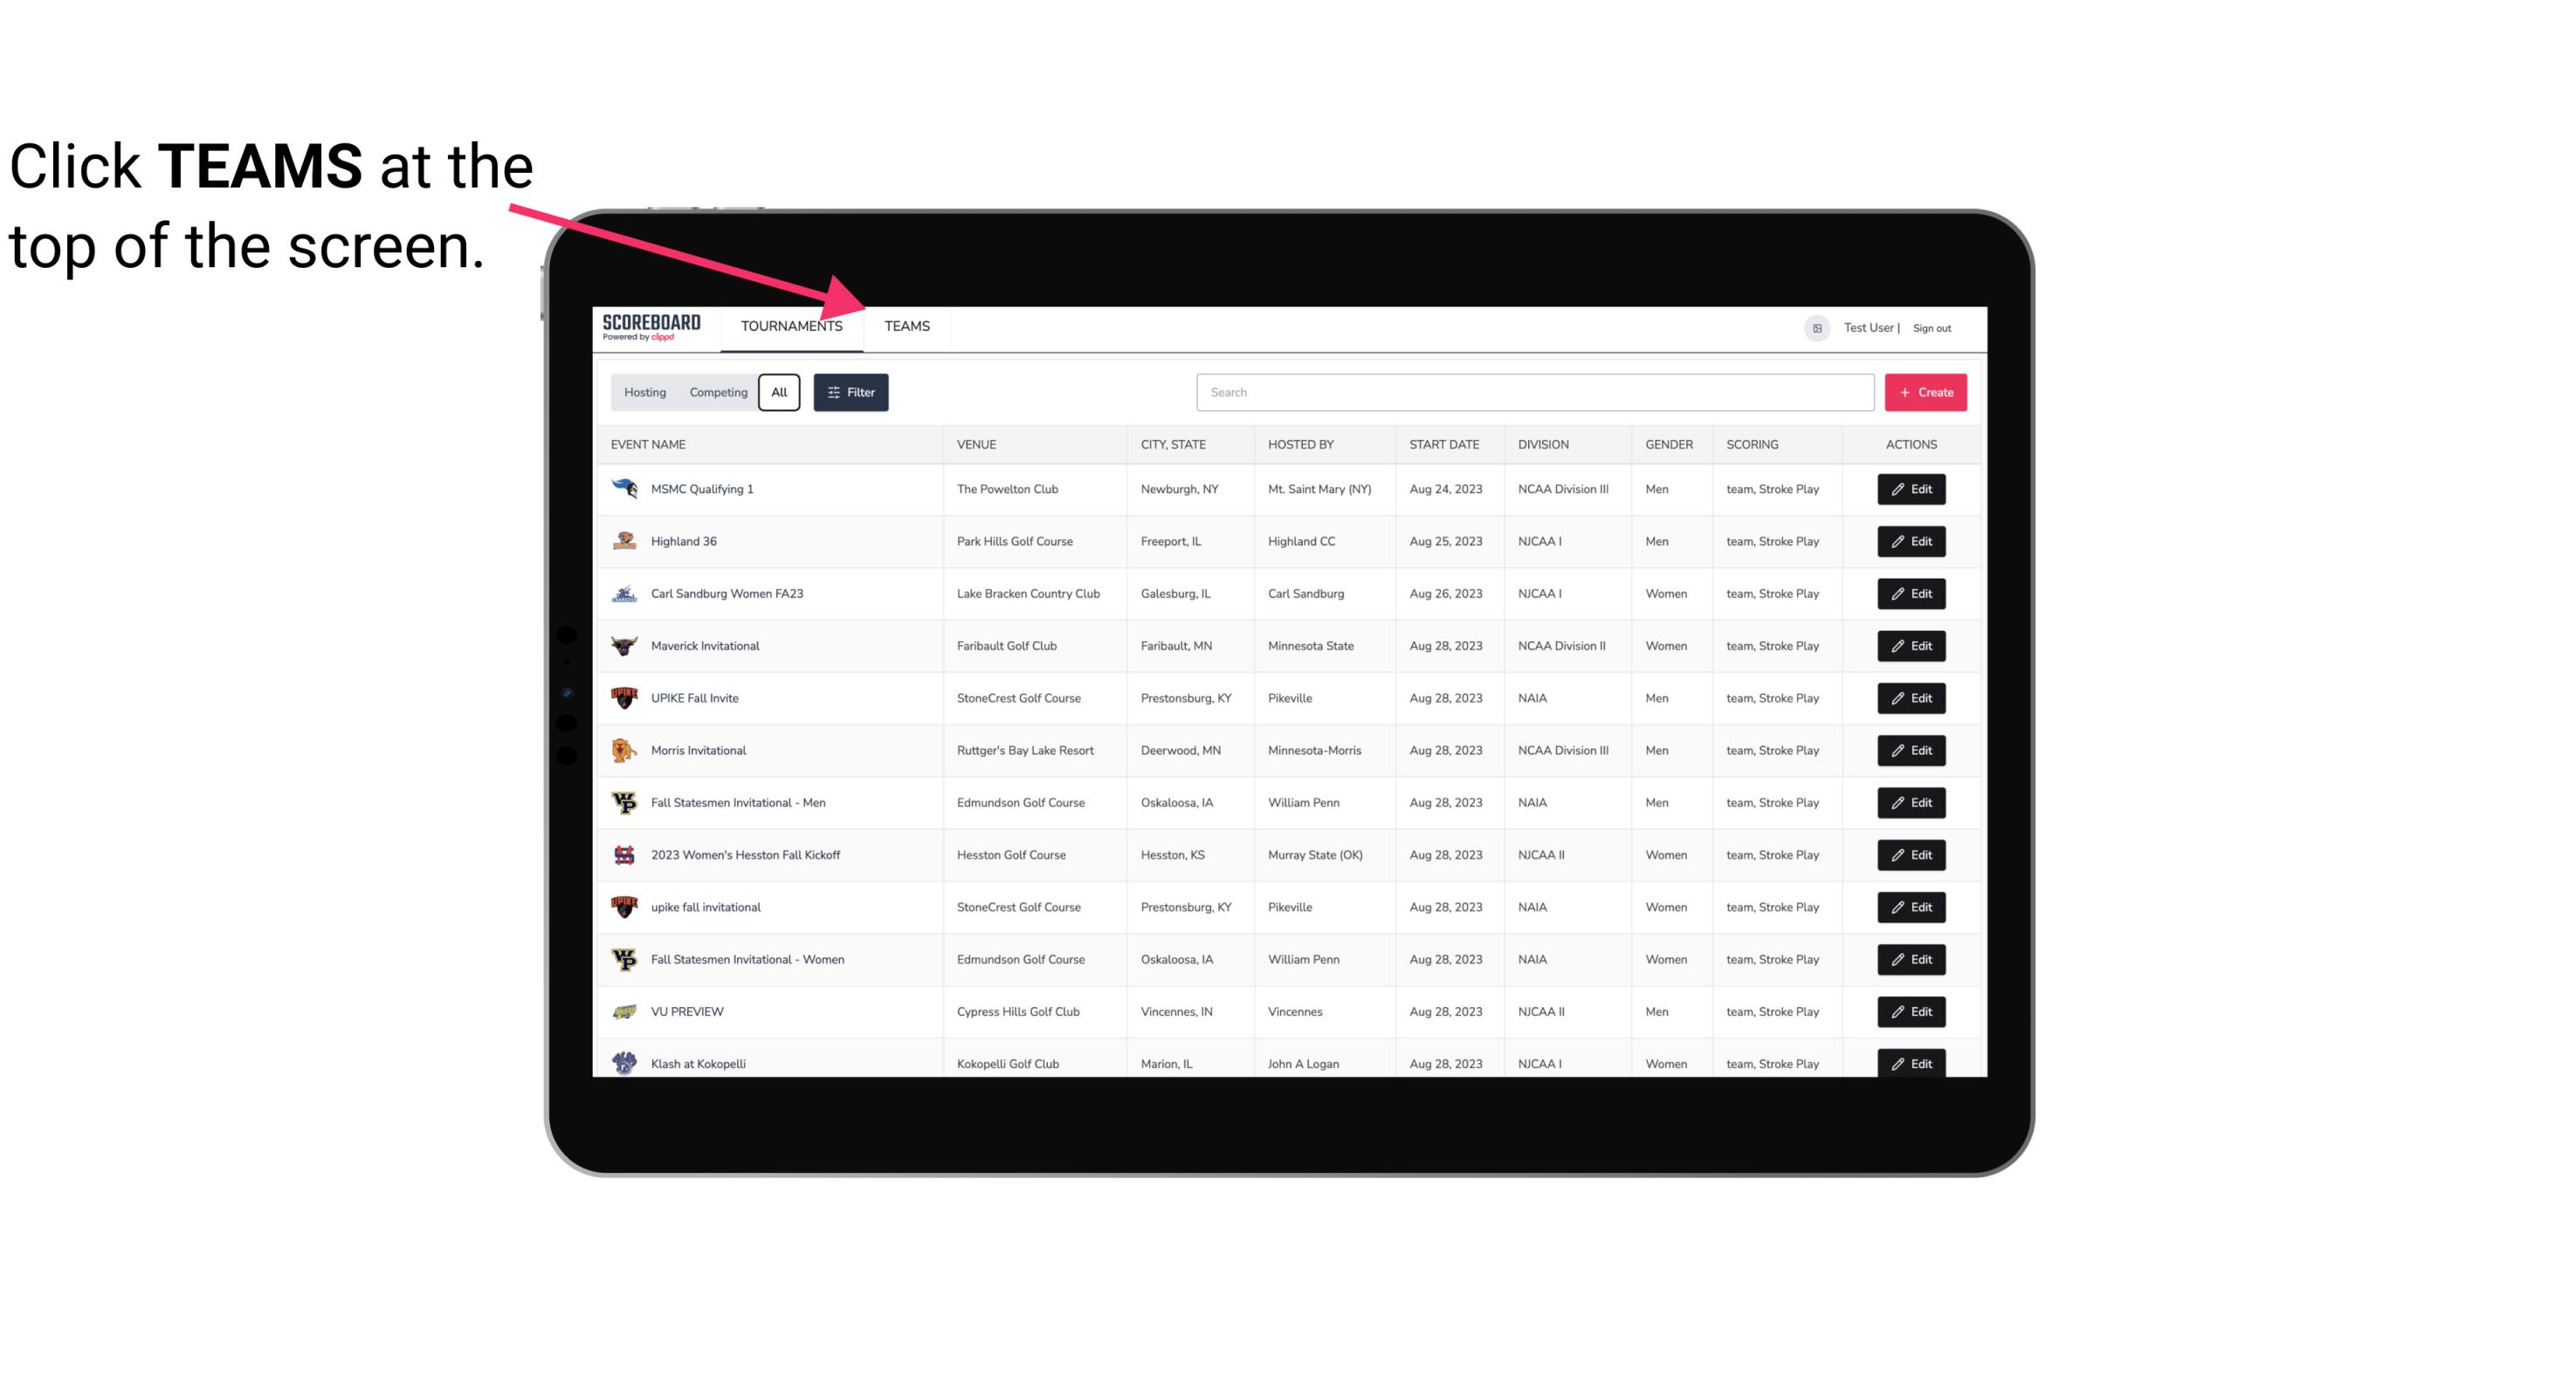Toggle the Hosting filter tab
Screen dimensions: 2576x1385
(x=646, y=393)
